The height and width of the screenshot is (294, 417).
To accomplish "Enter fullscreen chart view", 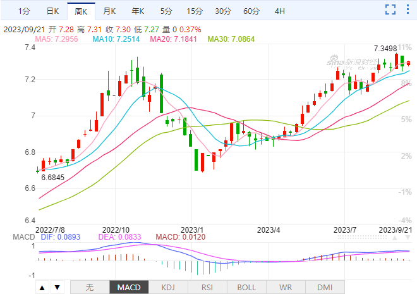I will (391, 10).
